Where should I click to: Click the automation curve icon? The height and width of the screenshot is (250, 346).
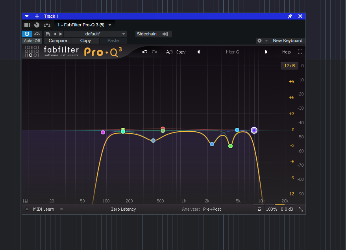click(x=37, y=34)
